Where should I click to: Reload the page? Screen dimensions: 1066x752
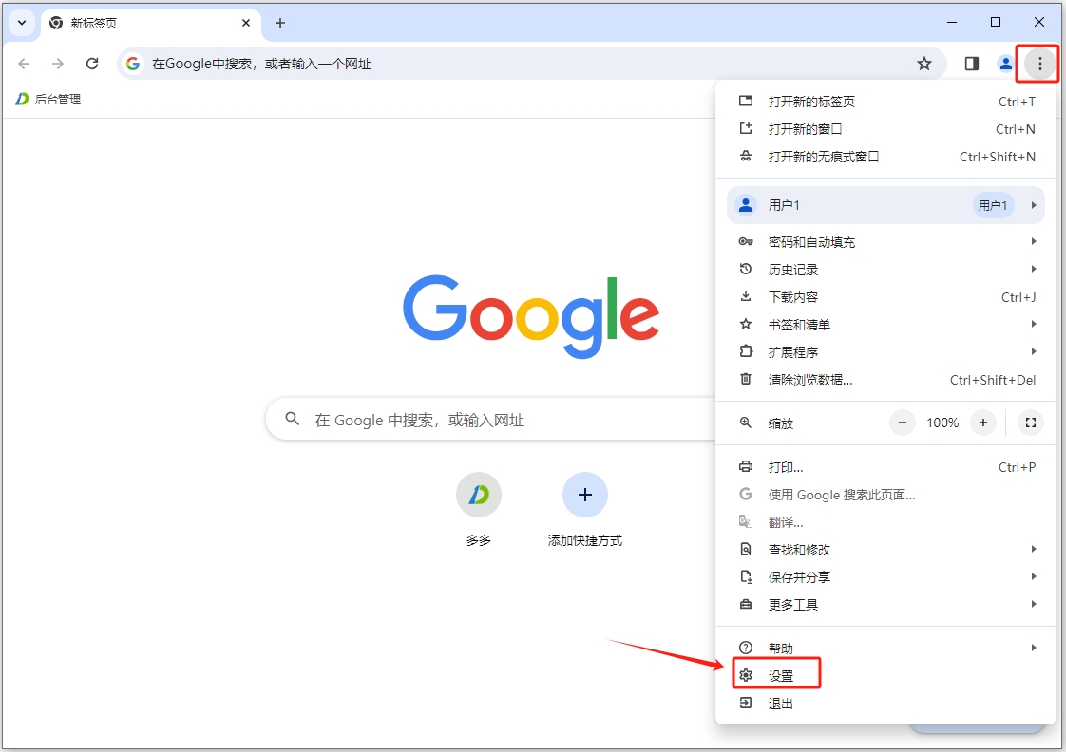92,64
